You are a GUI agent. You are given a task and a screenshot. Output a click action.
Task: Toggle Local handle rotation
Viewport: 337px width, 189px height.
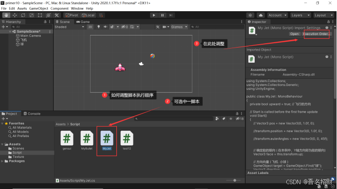(88, 15)
